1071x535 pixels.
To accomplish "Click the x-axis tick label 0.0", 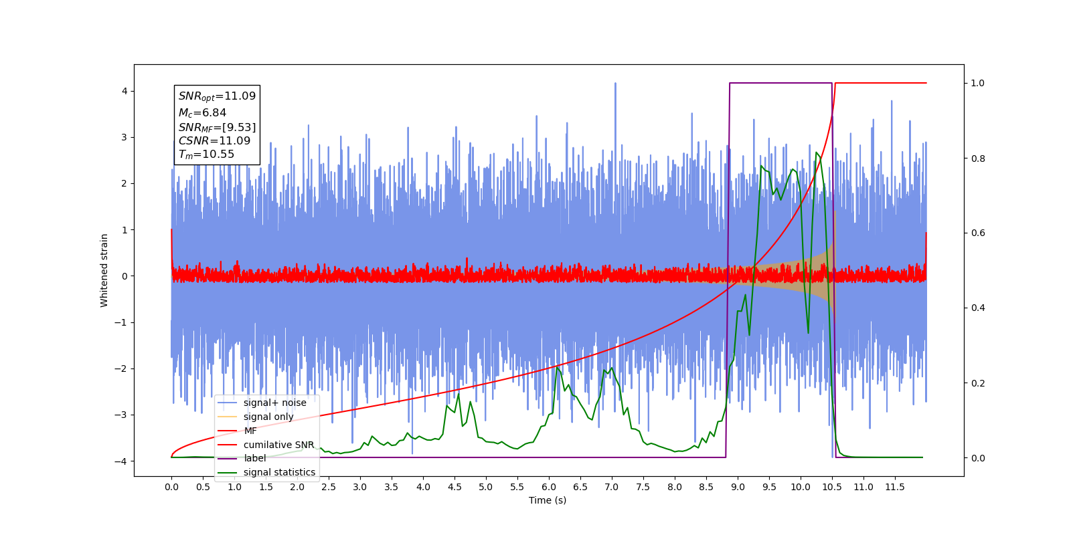I will pyautogui.click(x=171, y=487).
